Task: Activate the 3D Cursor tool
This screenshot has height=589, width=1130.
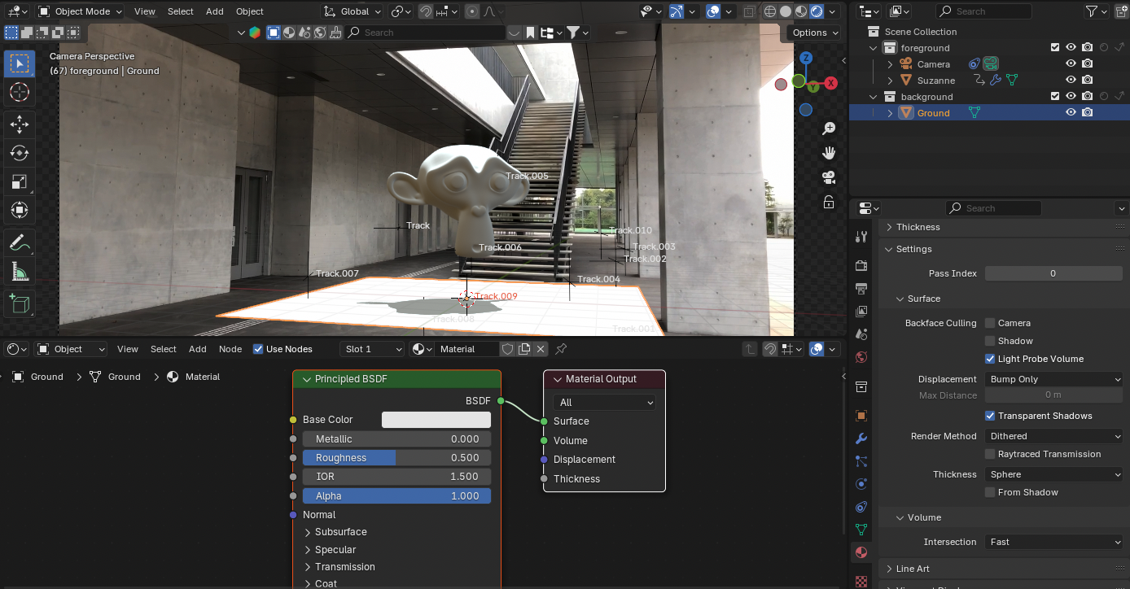Action: pyautogui.click(x=20, y=93)
